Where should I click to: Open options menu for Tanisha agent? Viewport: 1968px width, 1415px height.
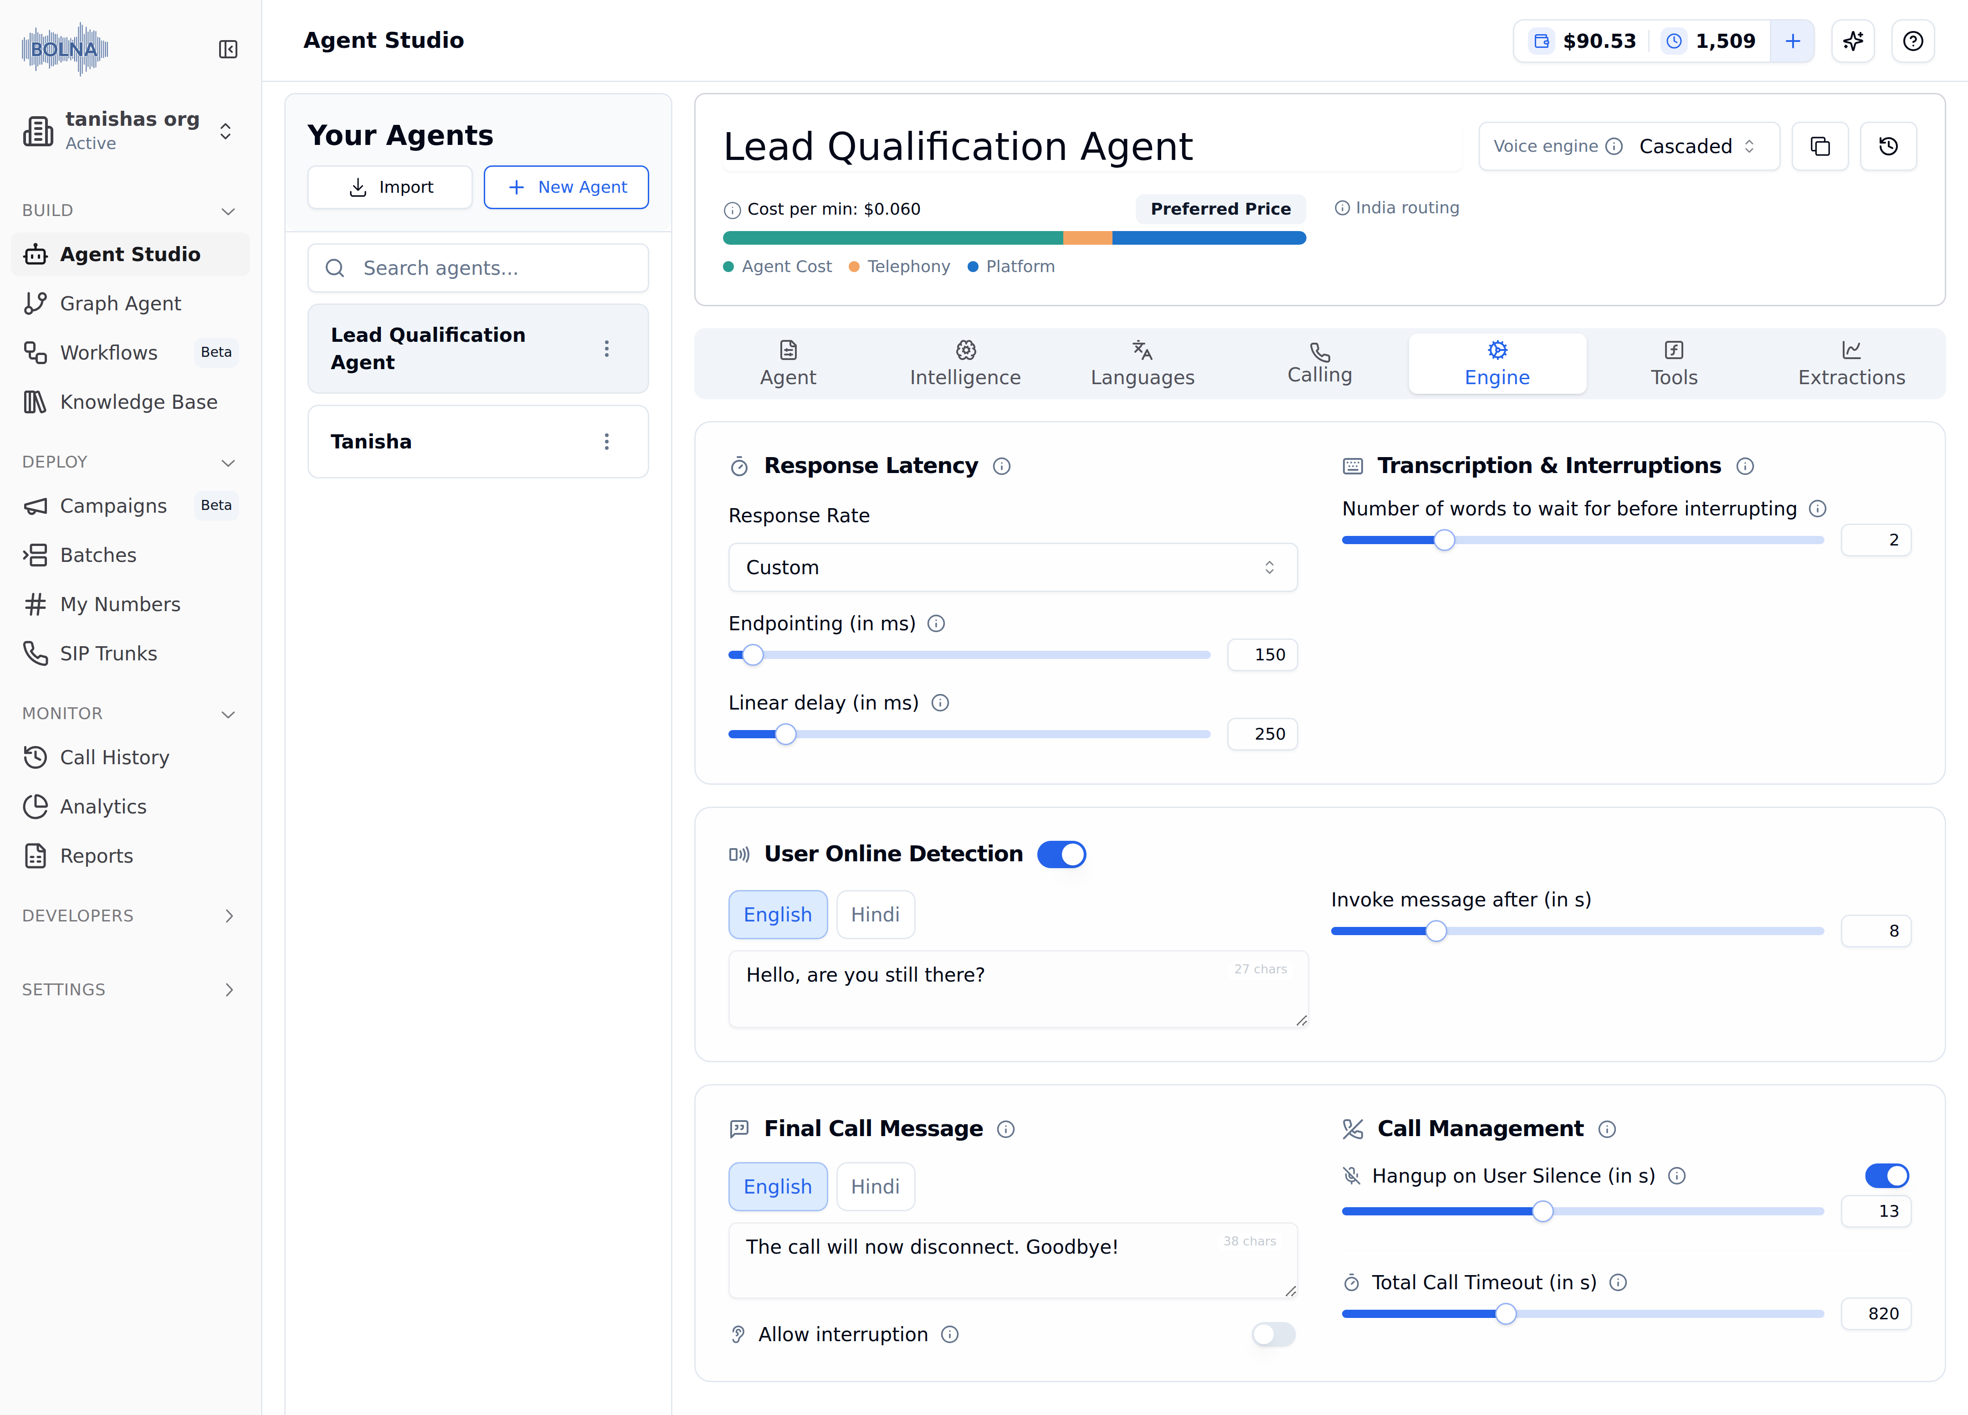tap(606, 441)
